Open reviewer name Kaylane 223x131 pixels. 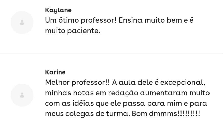(58, 10)
